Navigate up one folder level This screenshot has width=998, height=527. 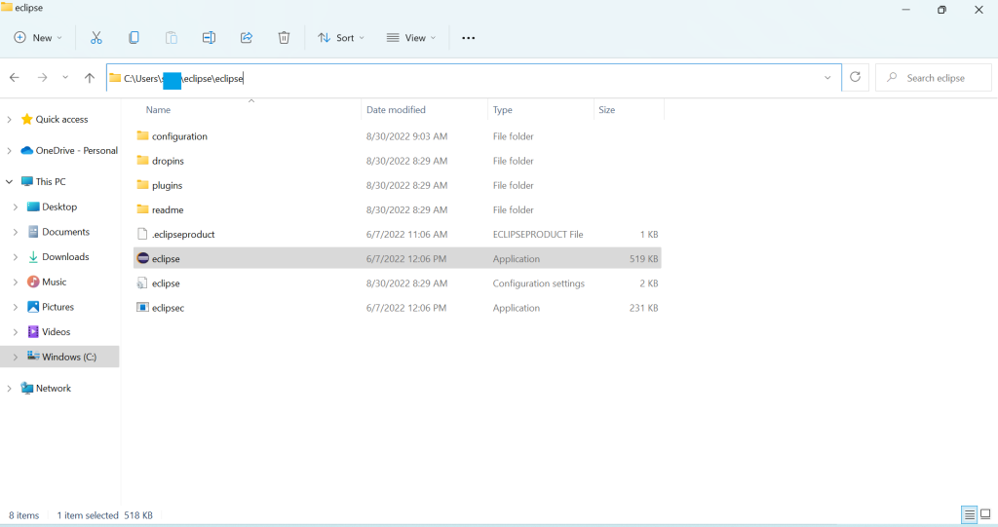(x=90, y=78)
